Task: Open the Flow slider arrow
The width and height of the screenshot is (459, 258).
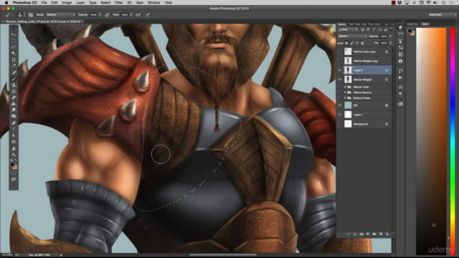Action: pos(131,14)
